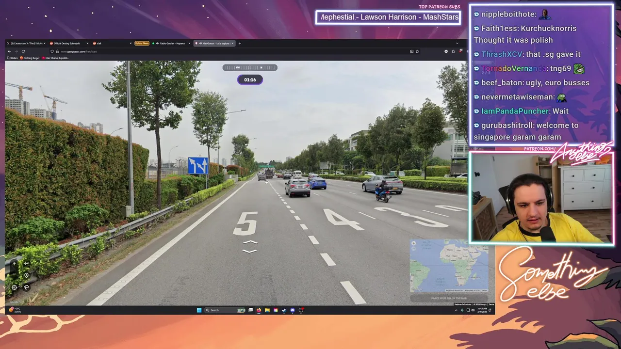Screen dimensions: 621x349
Task: Click the Google logo in Street View
Action: tap(13, 302)
